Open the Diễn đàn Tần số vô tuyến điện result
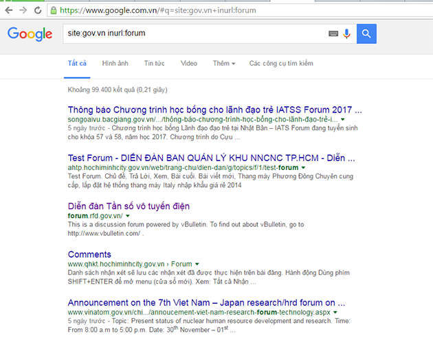 coord(129,206)
